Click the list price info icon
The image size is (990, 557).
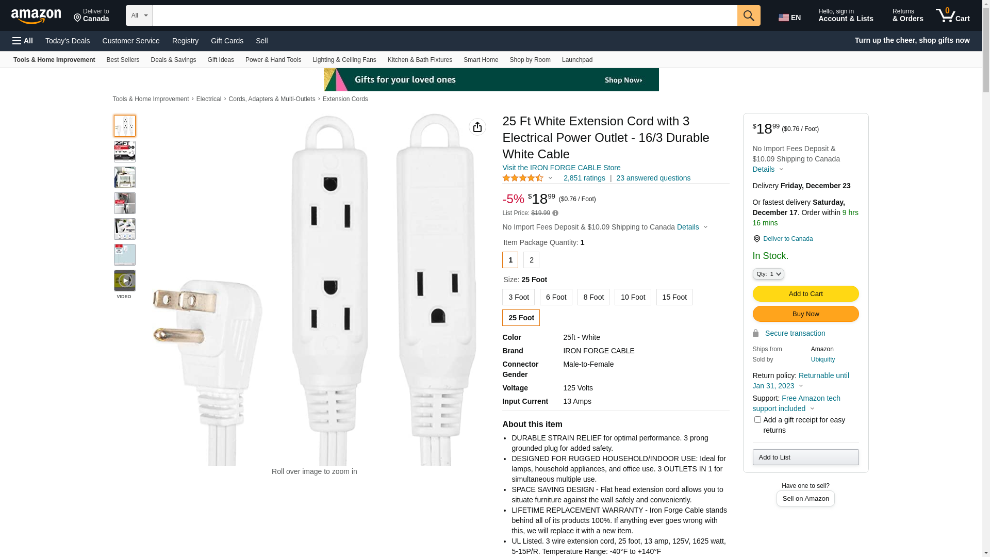click(555, 213)
